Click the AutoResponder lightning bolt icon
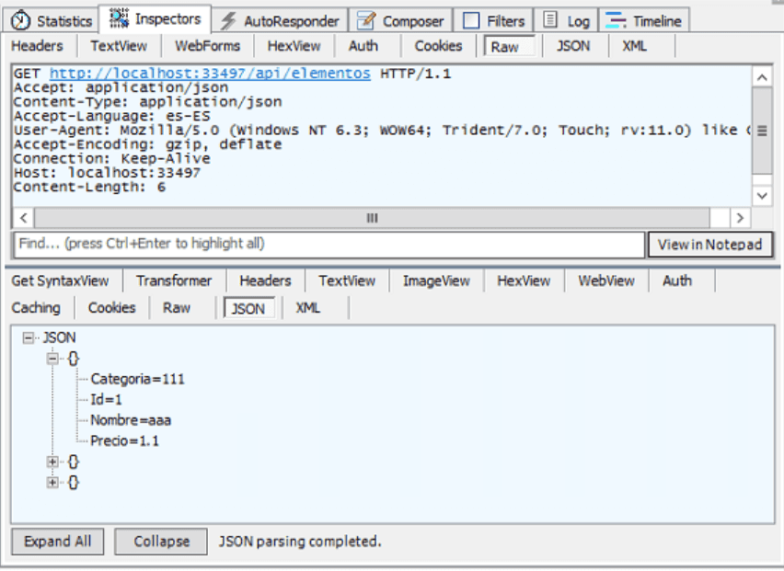 (228, 20)
